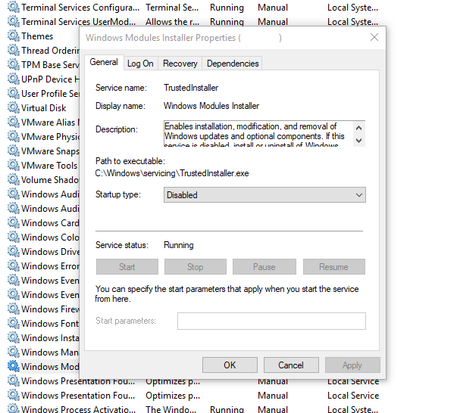Viewport: 460px width, 413px height.
Task: Click gear icon for Terminal Services Configuration
Action: [x=14, y=8]
